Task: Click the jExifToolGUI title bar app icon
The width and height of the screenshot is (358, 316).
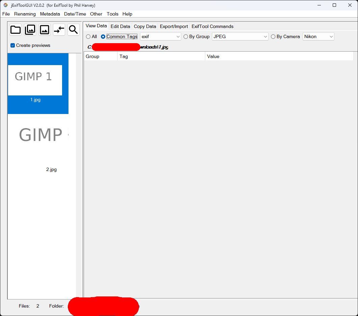Action: pyautogui.click(x=6, y=5)
